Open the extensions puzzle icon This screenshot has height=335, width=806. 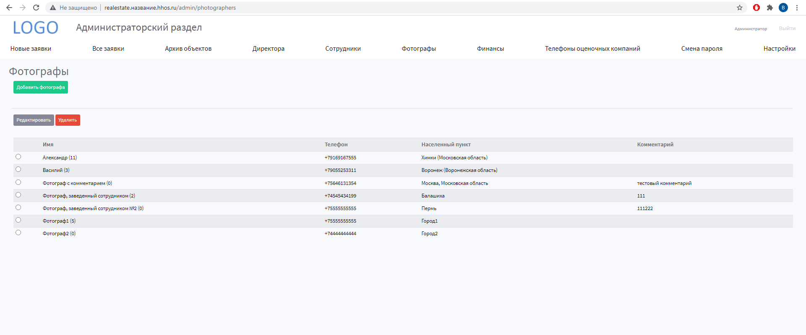coord(770,8)
